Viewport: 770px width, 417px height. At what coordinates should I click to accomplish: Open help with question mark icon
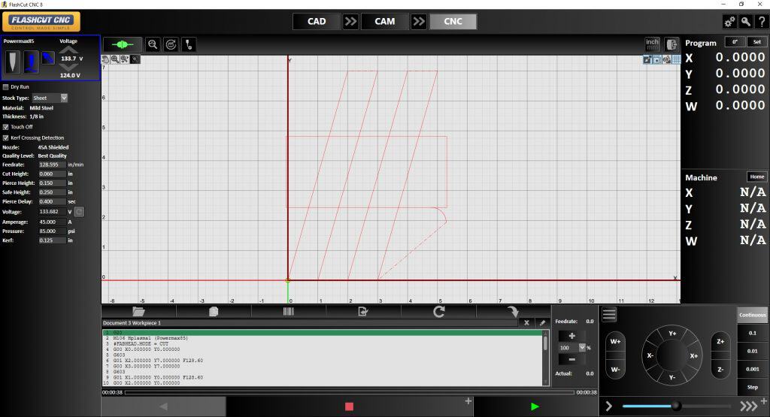761,22
